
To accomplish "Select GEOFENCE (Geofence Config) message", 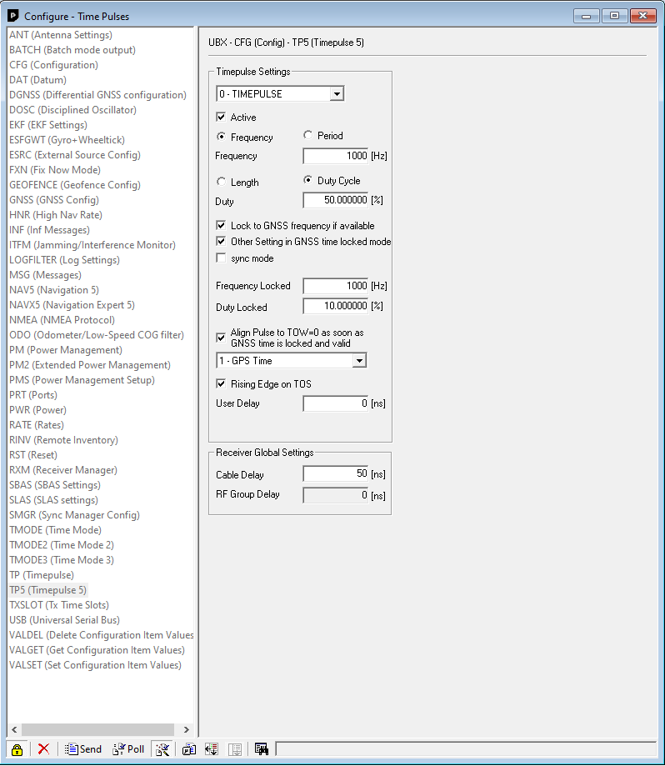I will coord(75,185).
